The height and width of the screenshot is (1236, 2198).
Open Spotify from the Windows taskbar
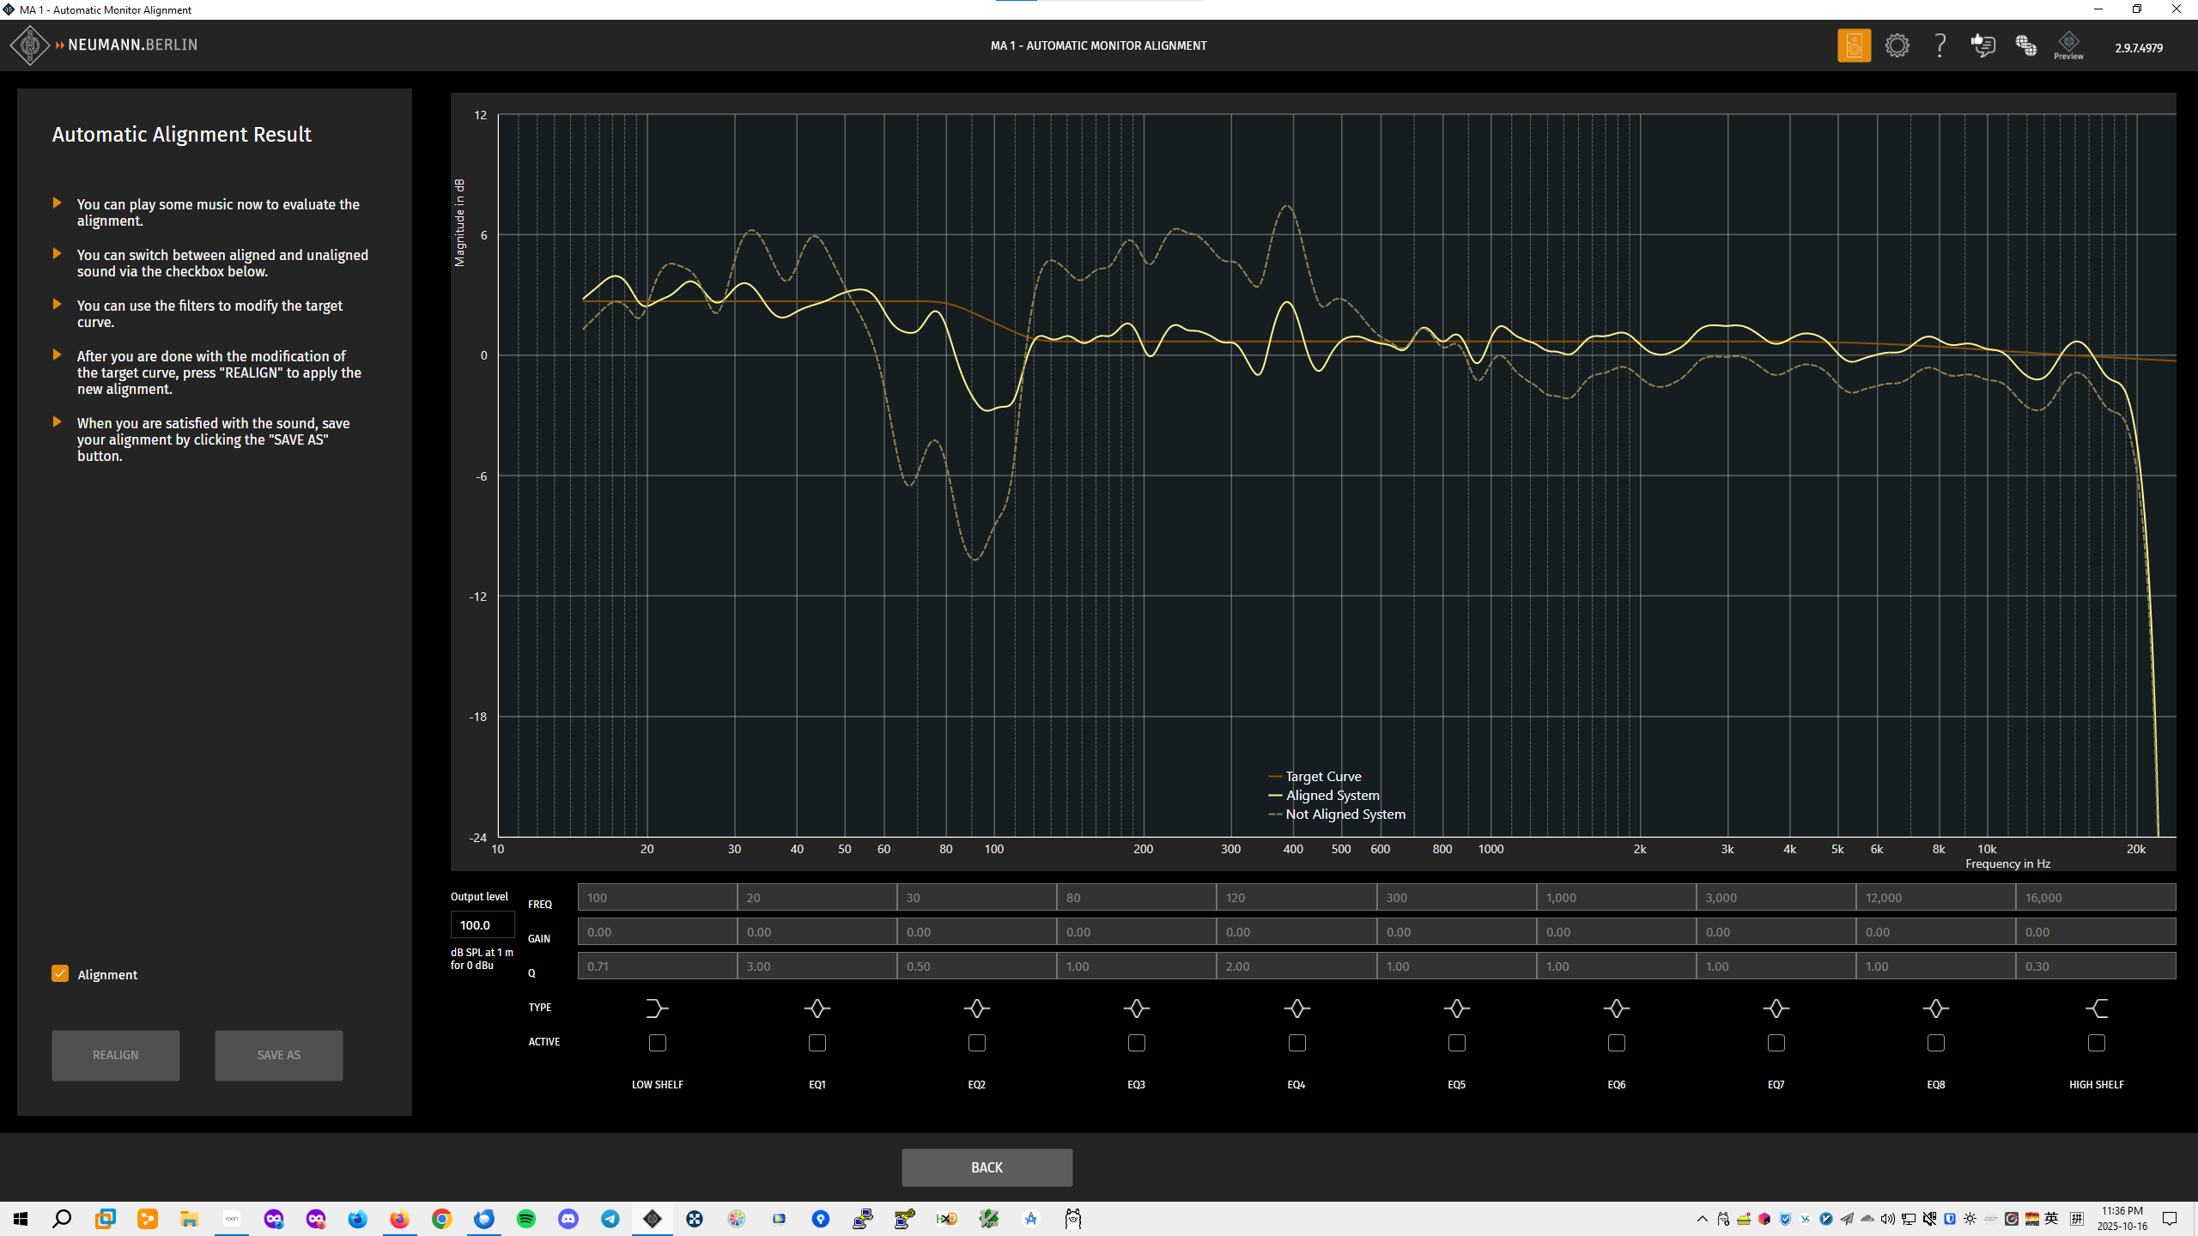coord(526,1219)
